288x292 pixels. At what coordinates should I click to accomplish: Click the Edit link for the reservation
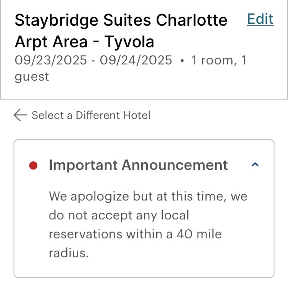coord(260,19)
